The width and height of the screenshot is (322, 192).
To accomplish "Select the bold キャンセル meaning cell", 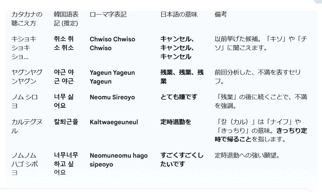I will 177,48.
